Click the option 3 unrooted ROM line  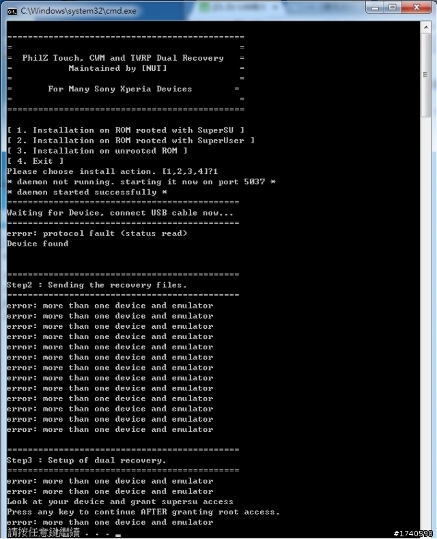pyautogui.click(x=97, y=151)
